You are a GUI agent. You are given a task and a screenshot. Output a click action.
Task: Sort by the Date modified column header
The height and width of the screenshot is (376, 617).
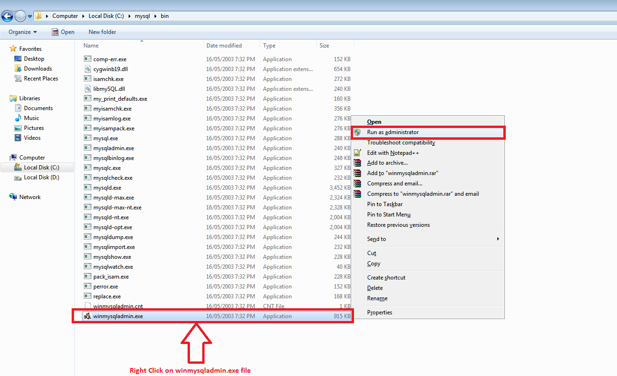click(x=224, y=46)
